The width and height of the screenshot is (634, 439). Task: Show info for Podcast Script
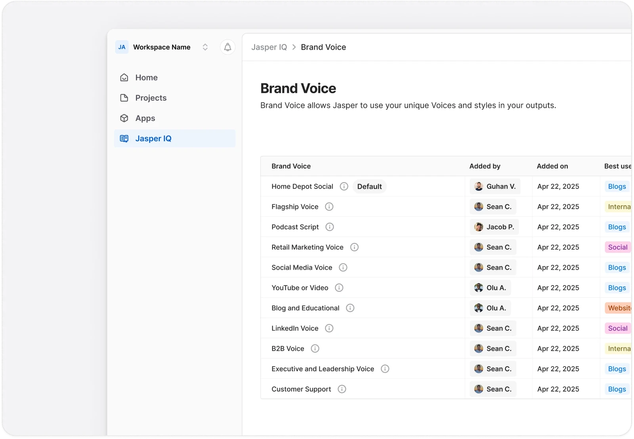pos(330,227)
